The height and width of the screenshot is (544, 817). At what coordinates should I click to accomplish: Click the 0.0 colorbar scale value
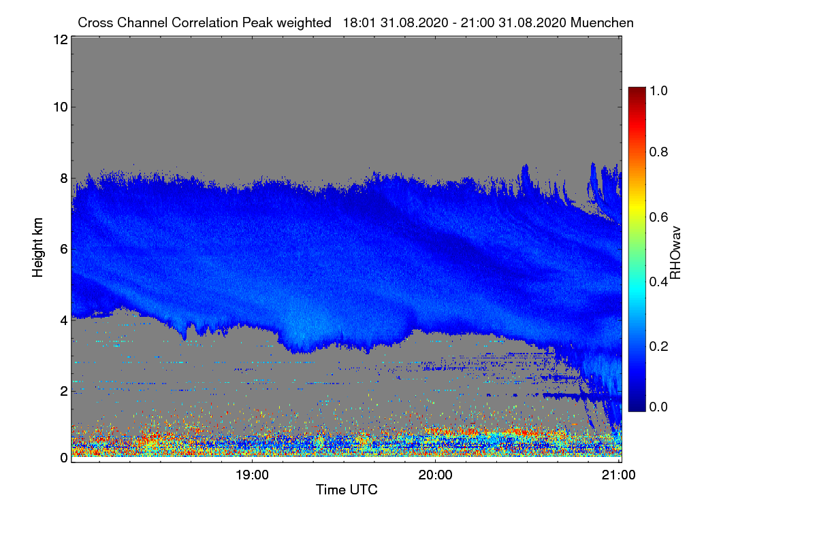point(660,407)
